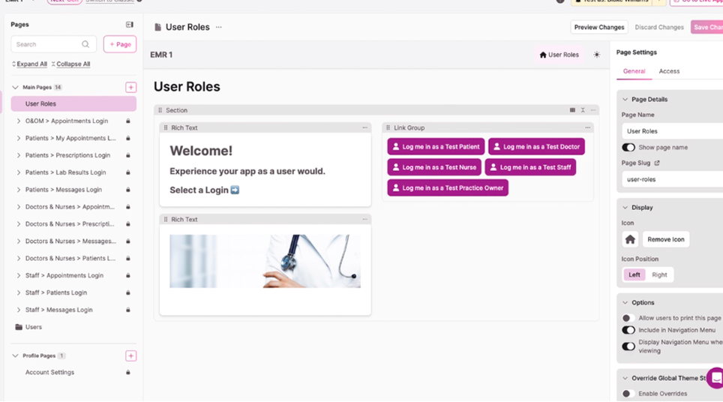
Task: Open the Section columns layout icon
Action: pos(572,110)
